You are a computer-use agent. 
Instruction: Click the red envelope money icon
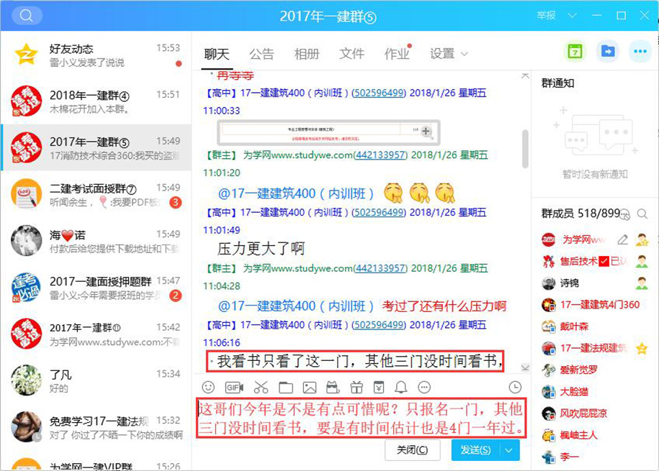coord(380,388)
